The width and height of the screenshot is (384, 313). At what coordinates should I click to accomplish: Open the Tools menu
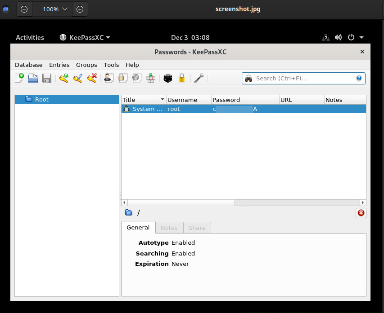[x=111, y=65]
